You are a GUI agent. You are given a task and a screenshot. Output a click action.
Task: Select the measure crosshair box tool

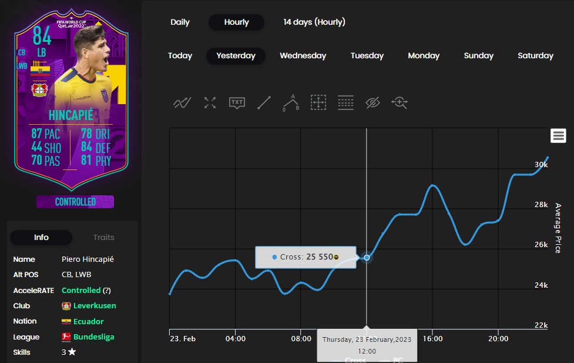318,103
